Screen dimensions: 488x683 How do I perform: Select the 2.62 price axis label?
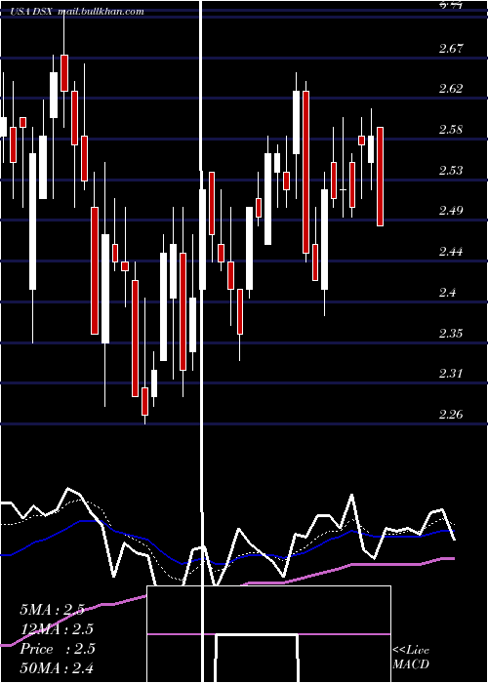pyautogui.click(x=451, y=89)
